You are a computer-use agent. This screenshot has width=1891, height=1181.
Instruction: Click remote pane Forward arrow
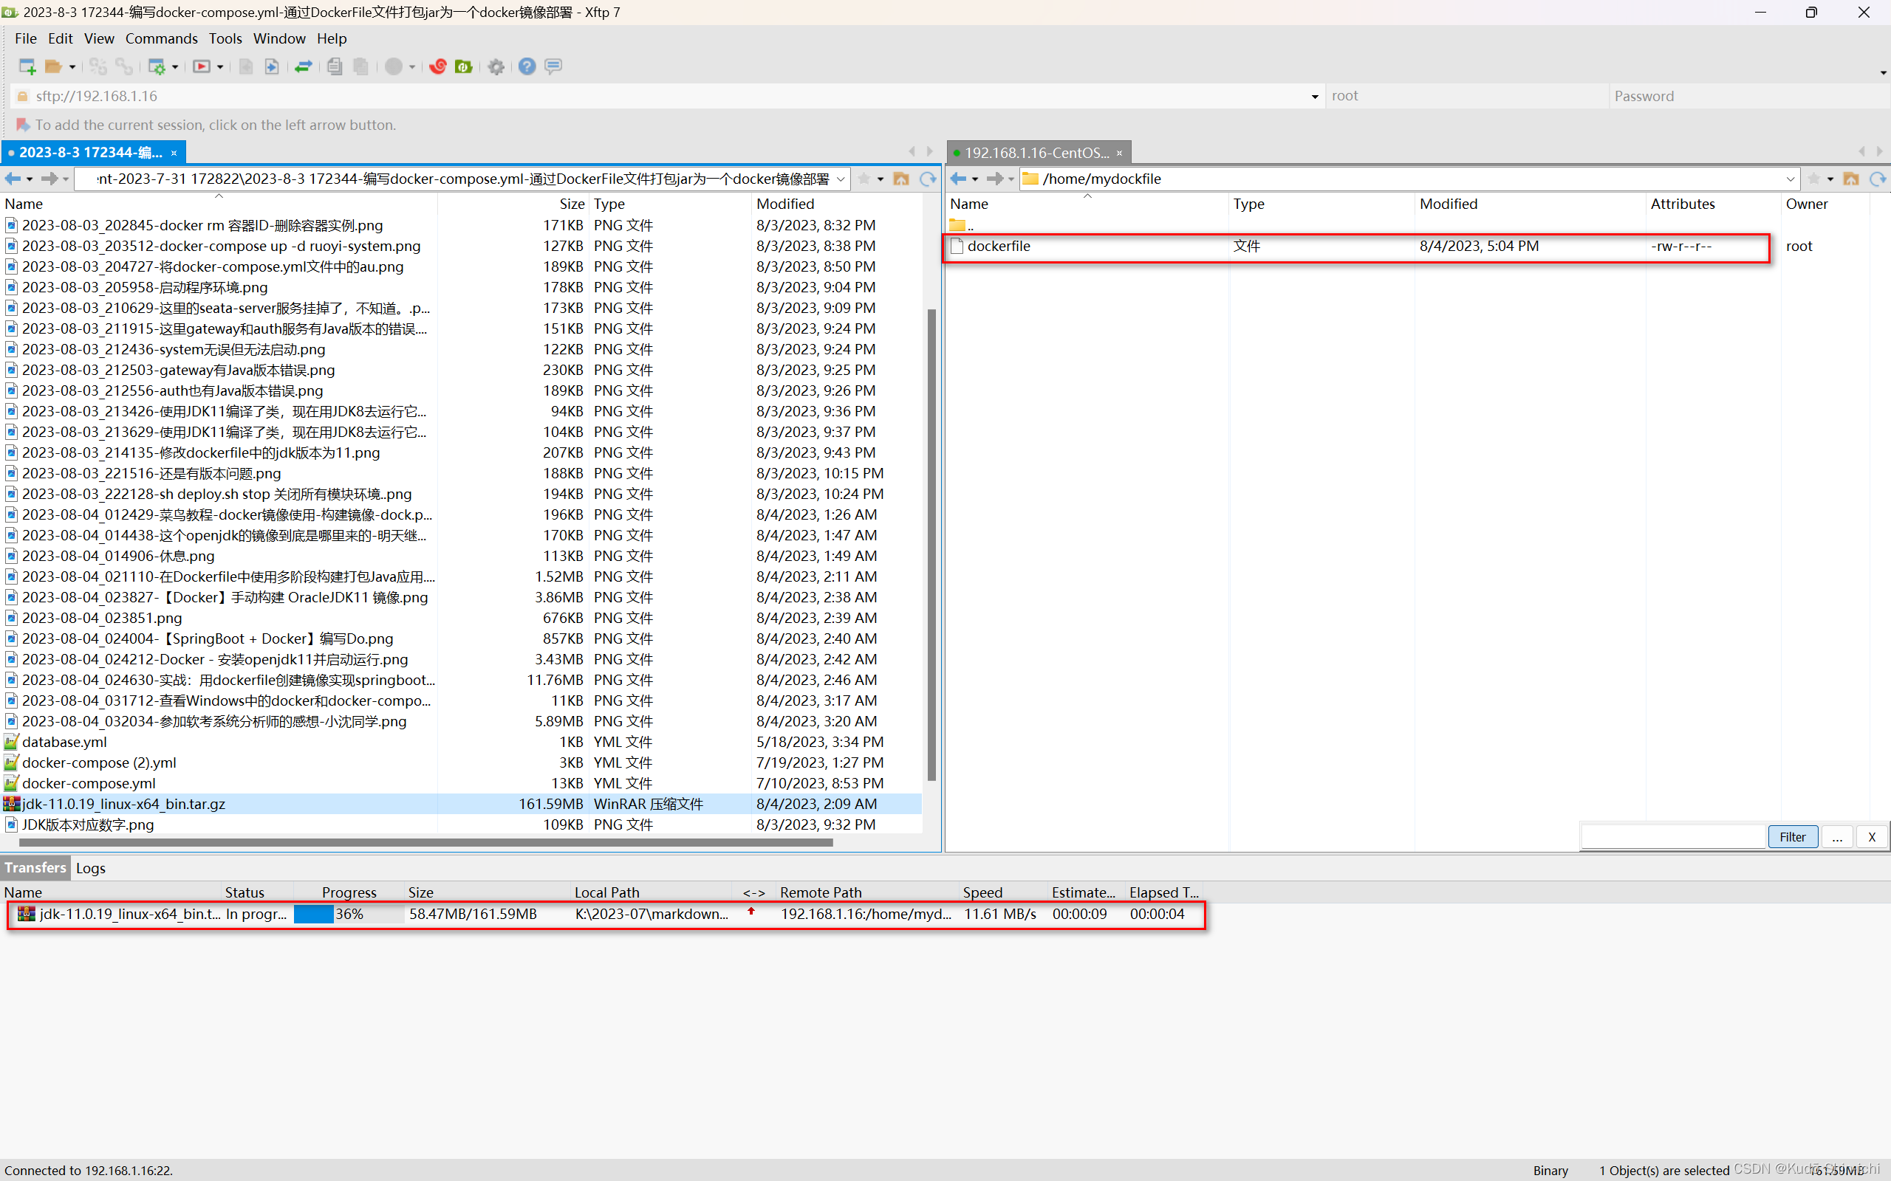coord(995,179)
